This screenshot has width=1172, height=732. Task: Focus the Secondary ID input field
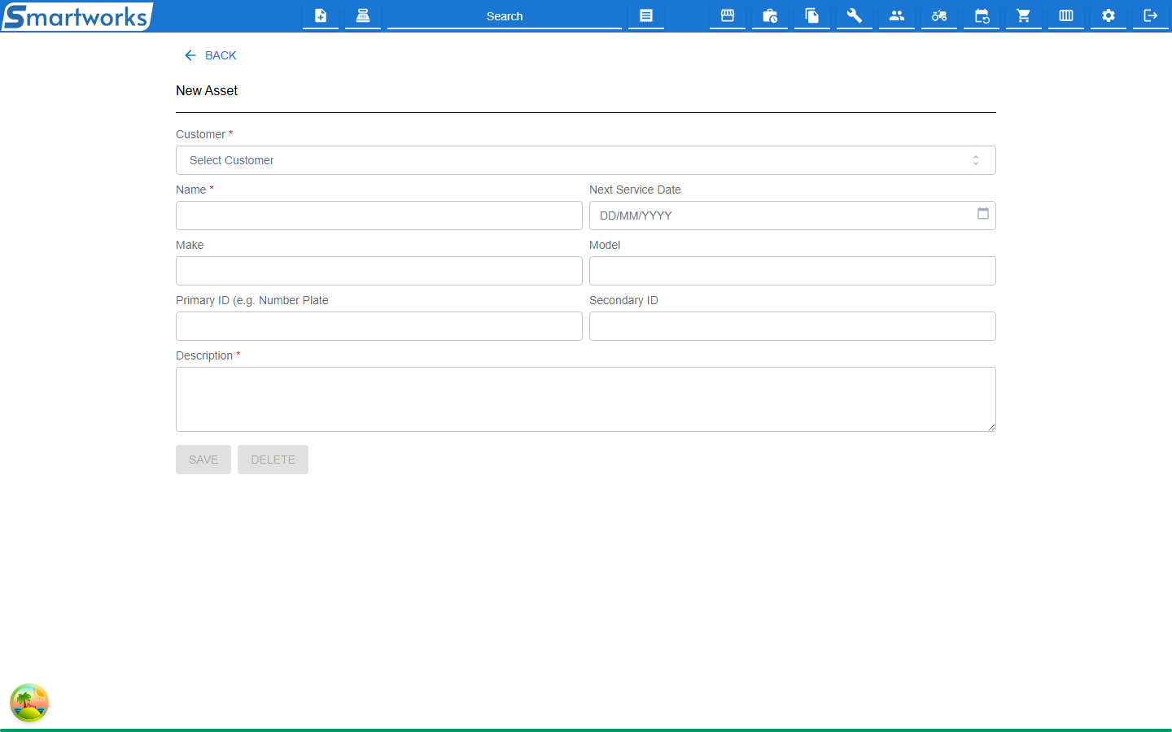(793, 326)
